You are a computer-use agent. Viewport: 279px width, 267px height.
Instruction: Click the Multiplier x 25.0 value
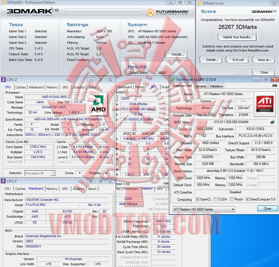coord(38,152)
